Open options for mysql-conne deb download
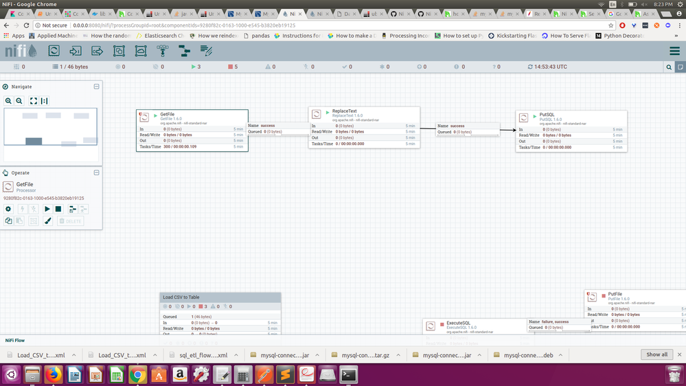Image resolution: width=686 pixels, height=386 pixels. pyautogui.click(x=560, y=355)
